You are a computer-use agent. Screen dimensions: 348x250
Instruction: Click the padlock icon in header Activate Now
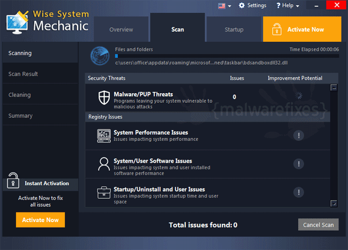pos(277,29)
